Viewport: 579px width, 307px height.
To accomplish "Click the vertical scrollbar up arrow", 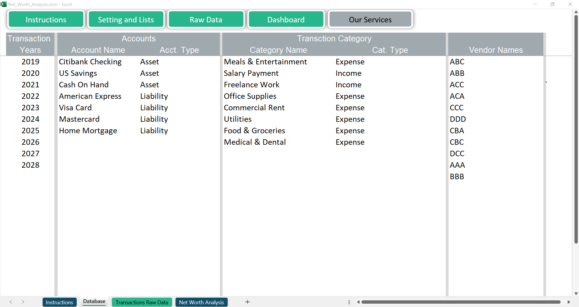I will click(576, 12).
